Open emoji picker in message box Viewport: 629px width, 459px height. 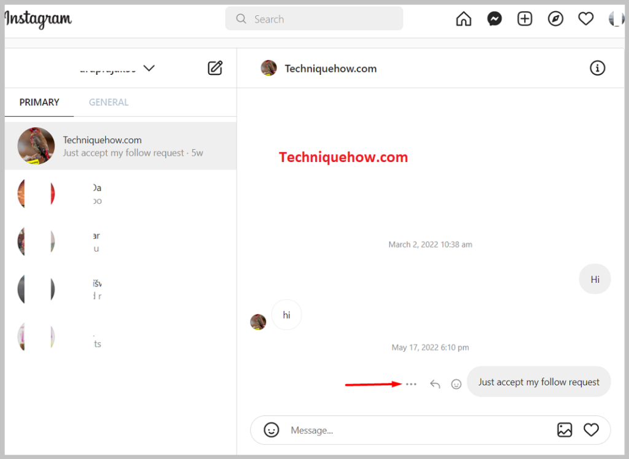pyautogui.click(x=271, y=430)
